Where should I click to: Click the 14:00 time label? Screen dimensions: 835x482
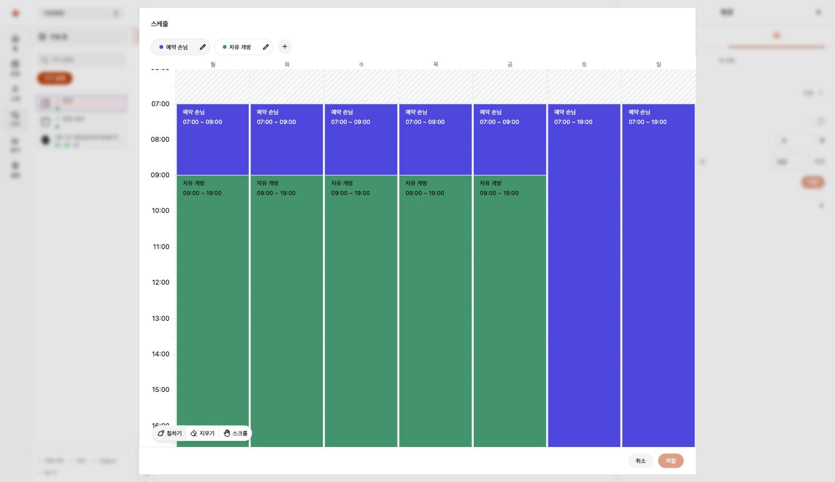(161, 354)
